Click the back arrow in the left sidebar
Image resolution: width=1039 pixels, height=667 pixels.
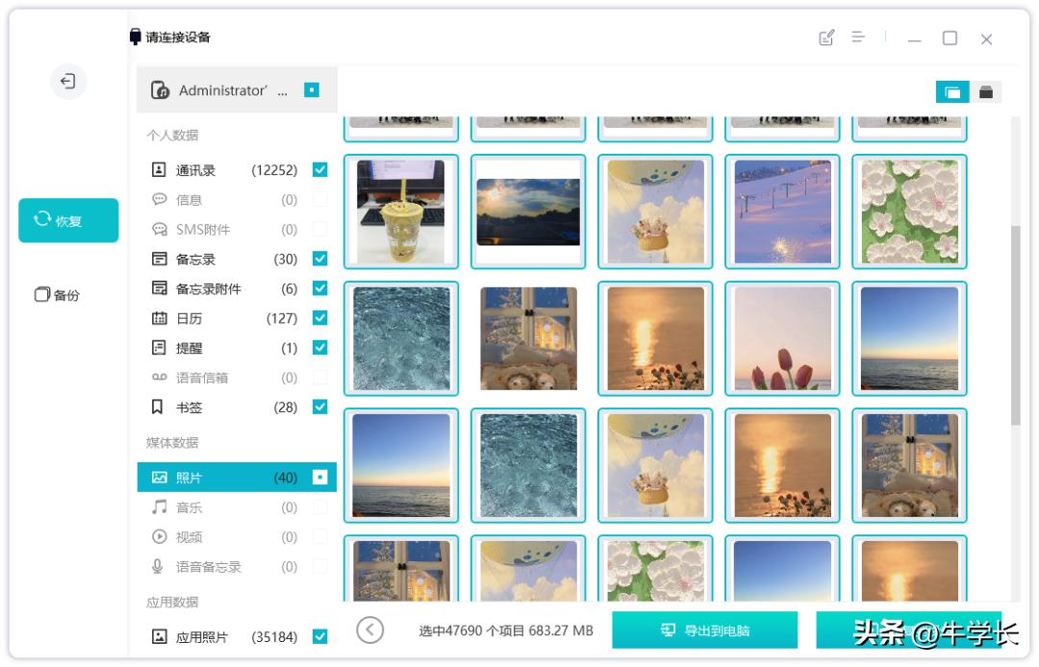[66, 82]
